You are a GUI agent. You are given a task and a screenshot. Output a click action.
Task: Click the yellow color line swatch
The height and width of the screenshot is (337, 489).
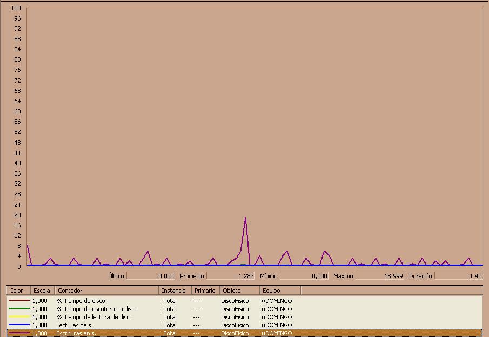[x=19, y=316]
